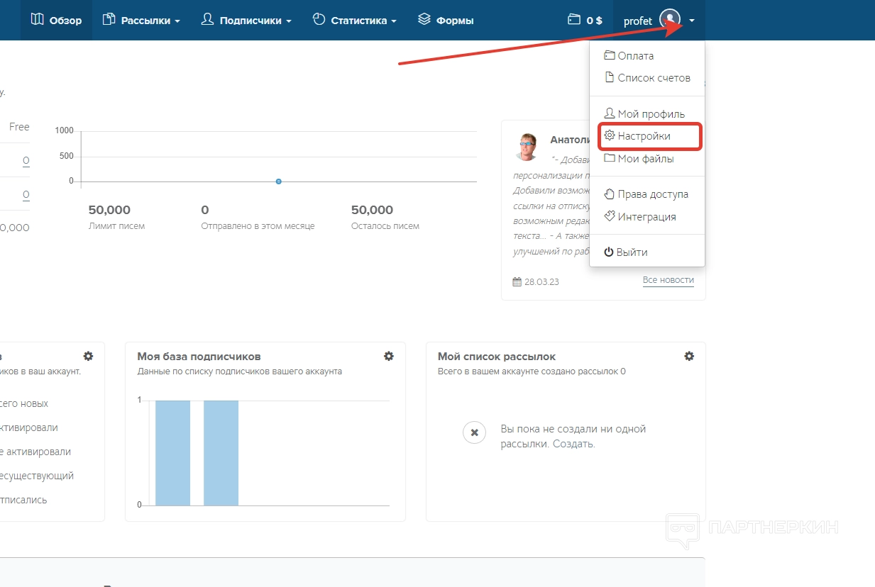Click the blue data point on the chart
Screen dimensions: 875x587
278,181
